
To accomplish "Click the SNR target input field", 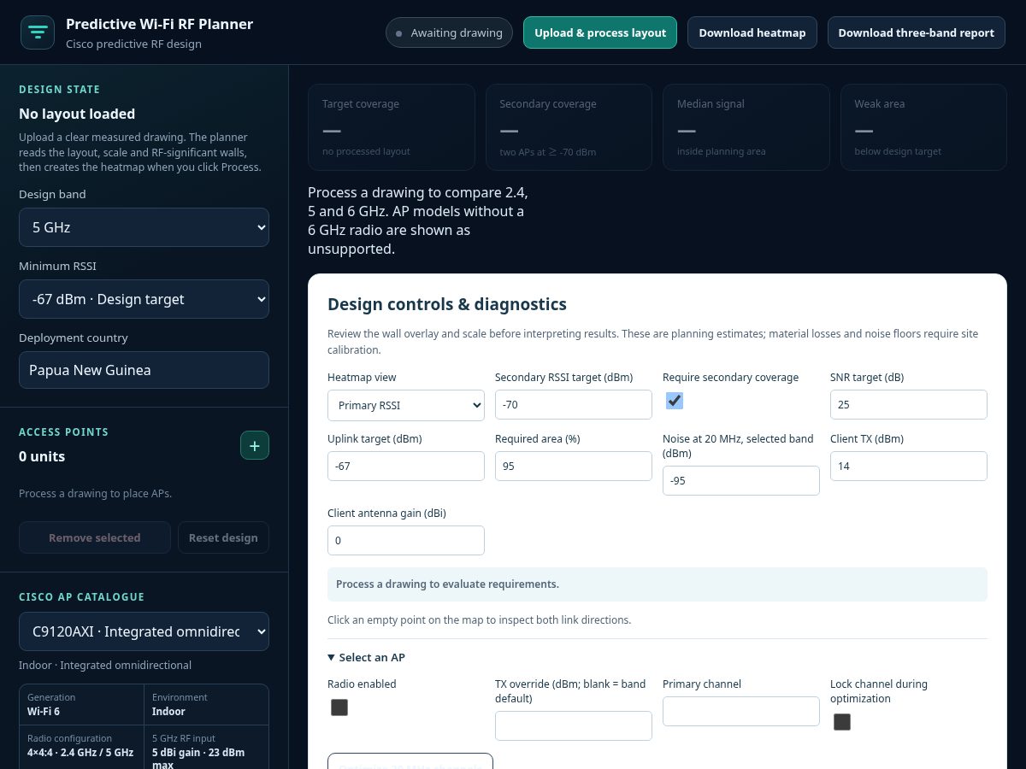I will pyautogui.click(x=909, y=404).
